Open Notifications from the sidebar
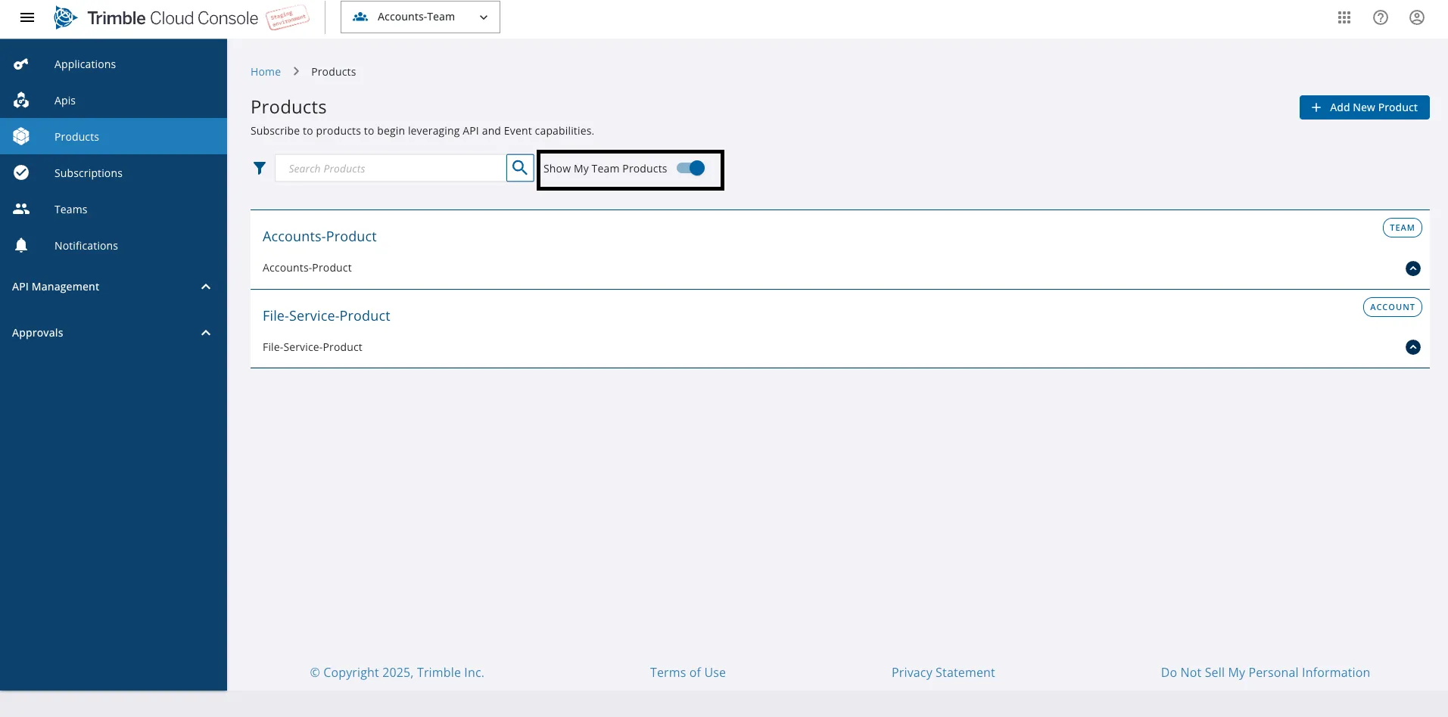Viewport: 1448px width, 717px height. [x=114, y=245]
